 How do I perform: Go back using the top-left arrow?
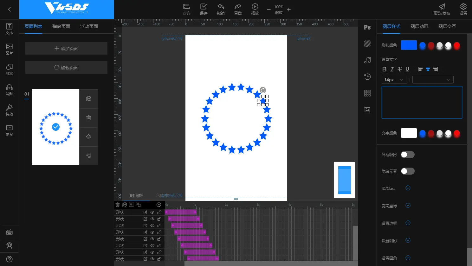[x=10, y=10]
